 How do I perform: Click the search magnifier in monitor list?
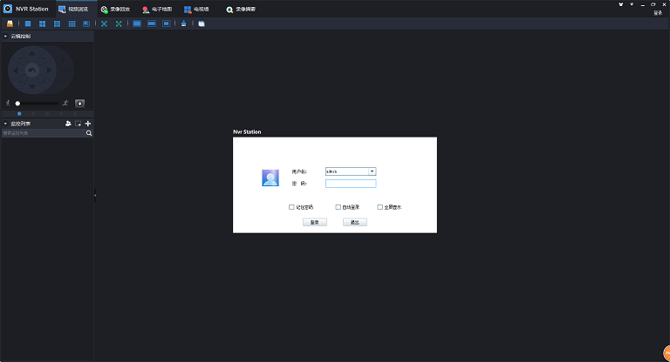[88, 134]
